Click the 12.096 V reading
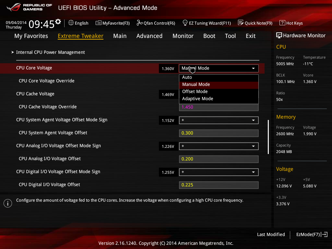This screenshot has height=249, width=332. pos(284,186)
